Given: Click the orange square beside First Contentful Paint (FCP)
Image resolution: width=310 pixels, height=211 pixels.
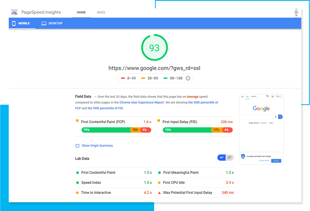Looking at the screenshot, I should pos(77,121).
